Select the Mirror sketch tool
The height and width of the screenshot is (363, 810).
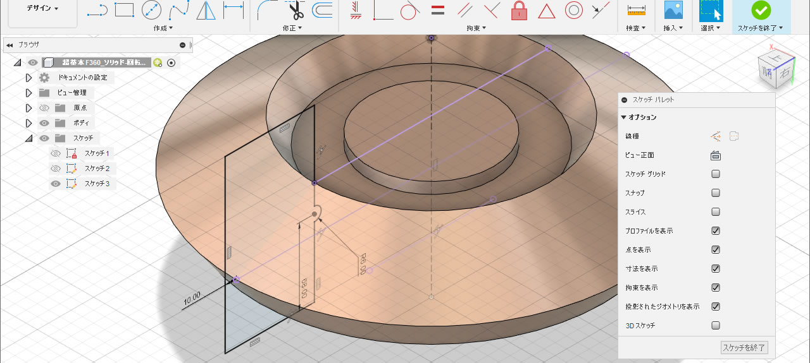coord(206,10)
